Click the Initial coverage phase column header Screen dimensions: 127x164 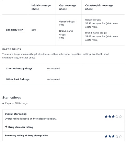41,7
